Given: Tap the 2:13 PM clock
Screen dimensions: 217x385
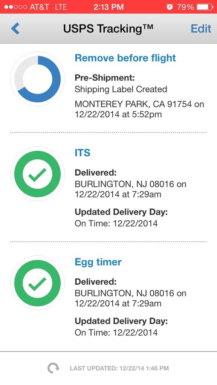Looking at the screenshot, I should tap(108, 7).
